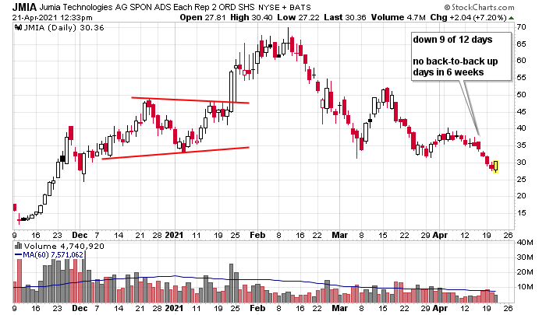The height and width of the screenshot is (315, 546).
Task: Click the Last 30.36 value in header
Action: coord(345,17)
